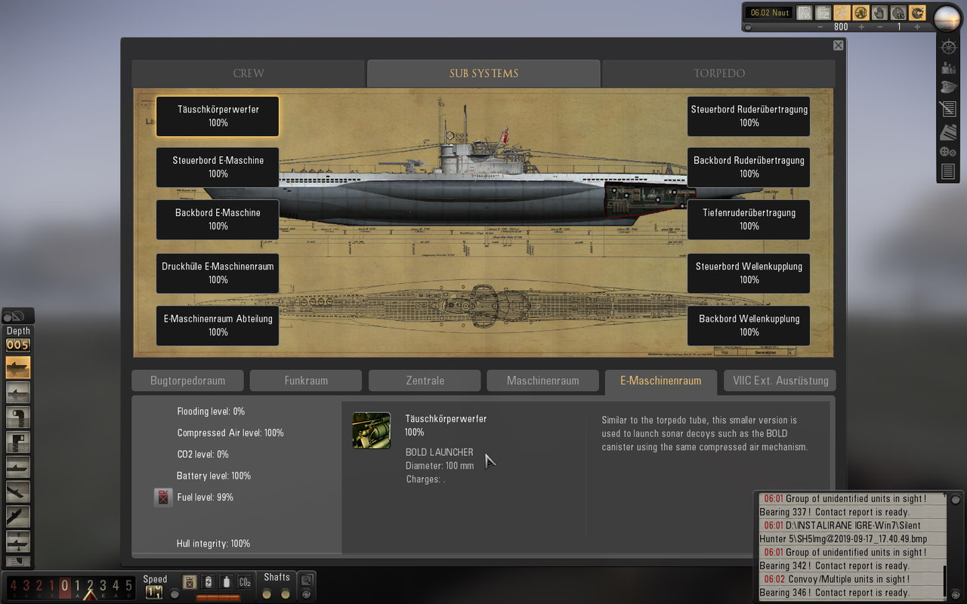This screenshot has width=967, height=604.
Task: Open the Maschinenraum compartment tab
Action: tap(542, 381)
